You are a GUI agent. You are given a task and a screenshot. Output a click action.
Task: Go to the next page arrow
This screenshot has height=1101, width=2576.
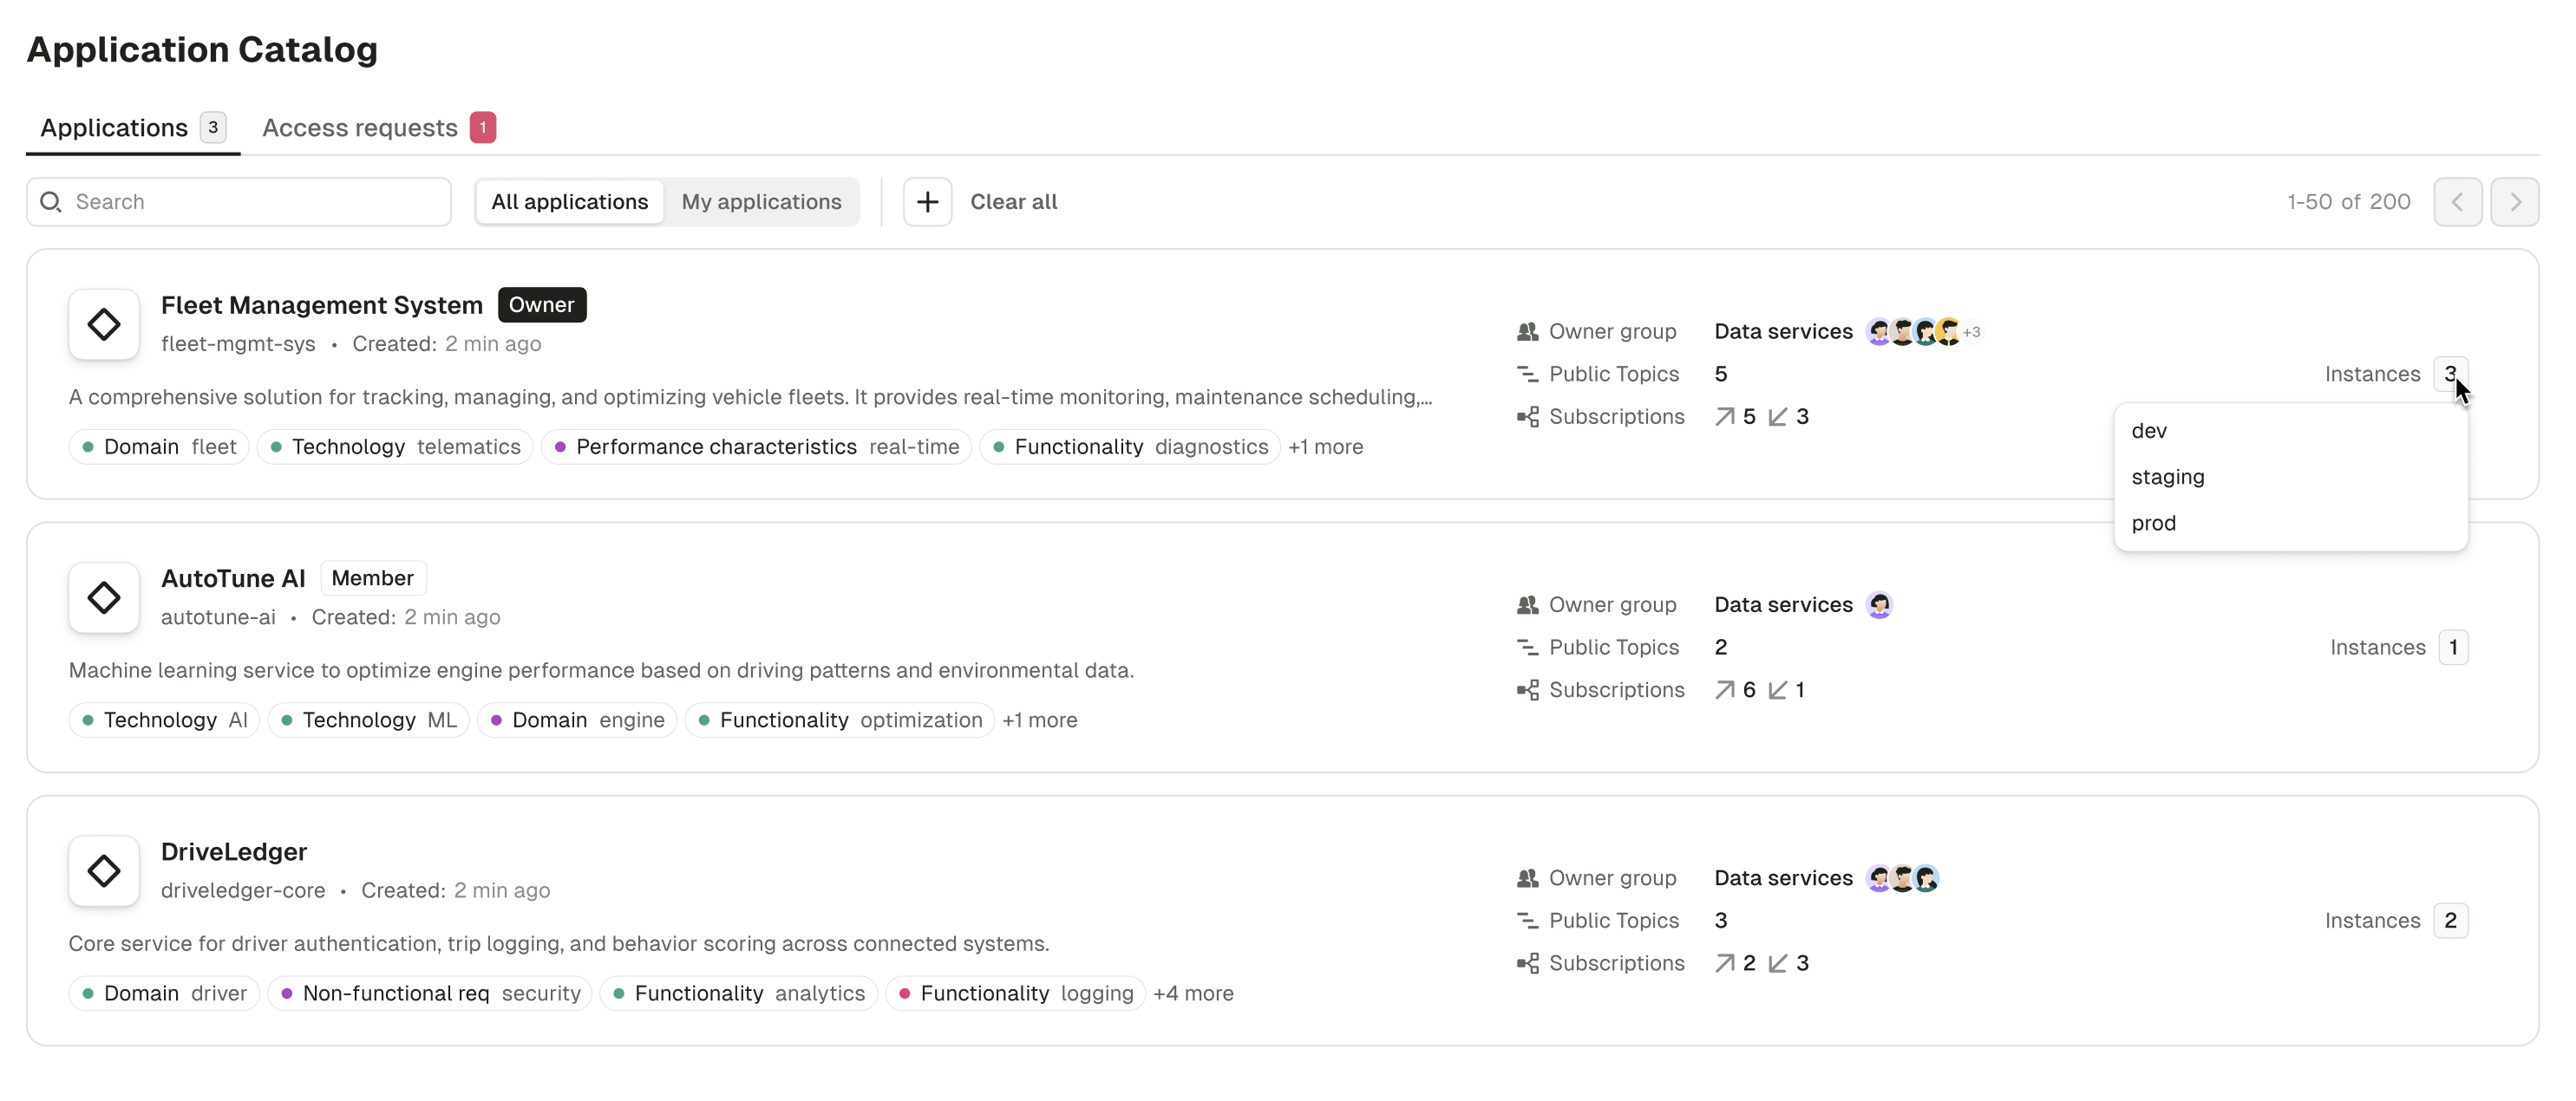(2514, 202)
